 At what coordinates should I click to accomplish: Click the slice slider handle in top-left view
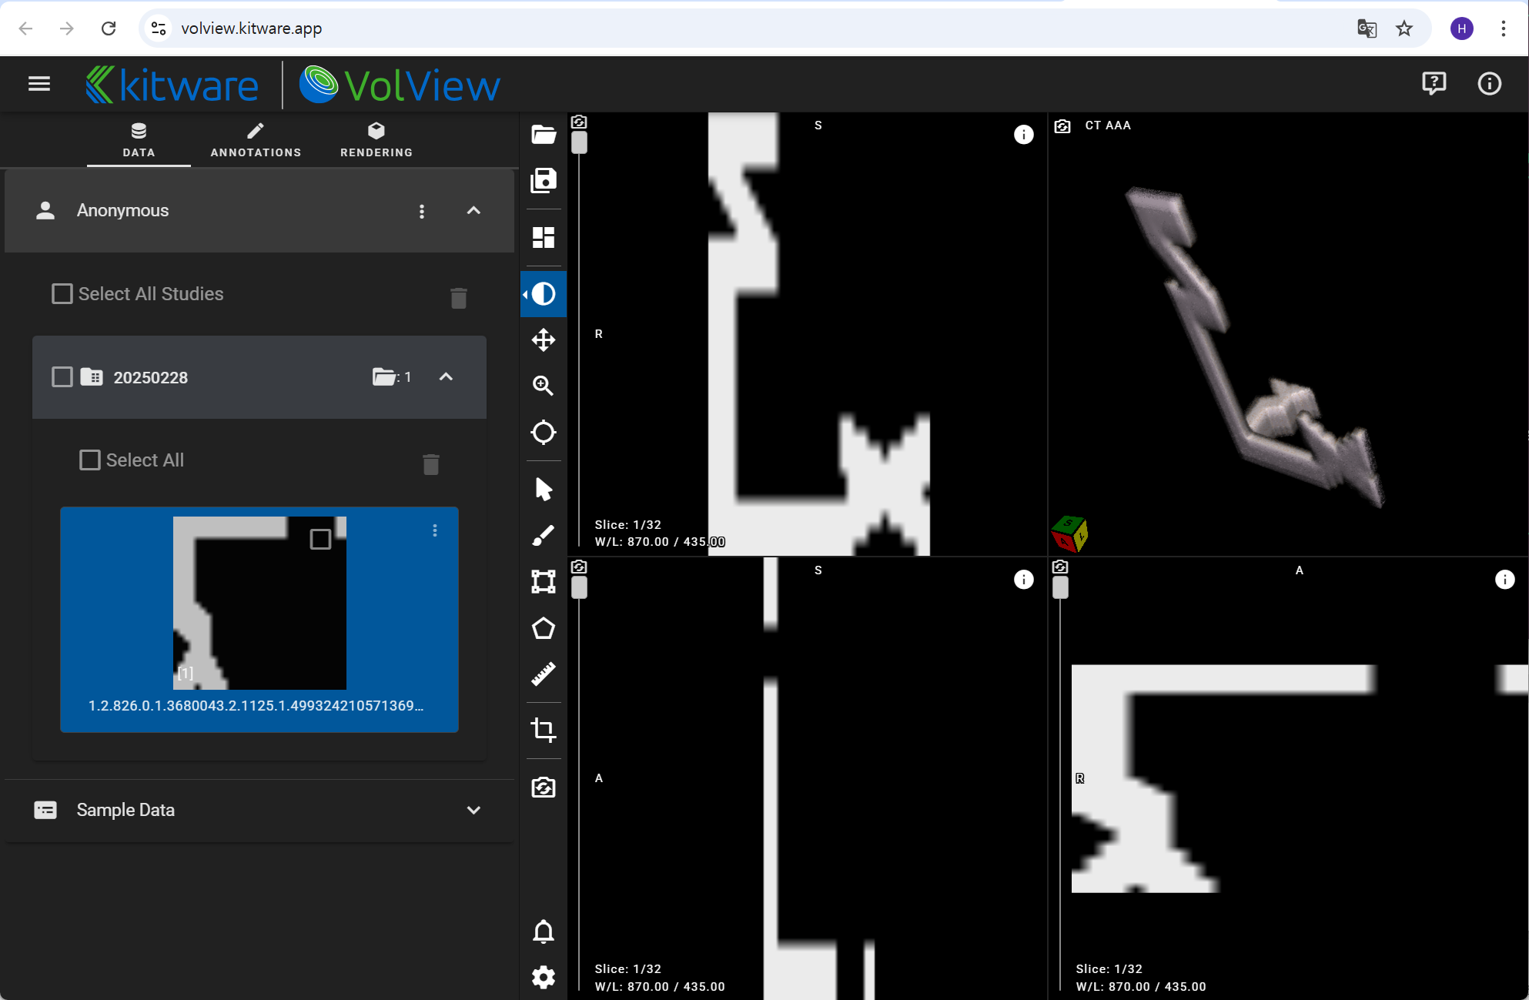coord(580,143)
